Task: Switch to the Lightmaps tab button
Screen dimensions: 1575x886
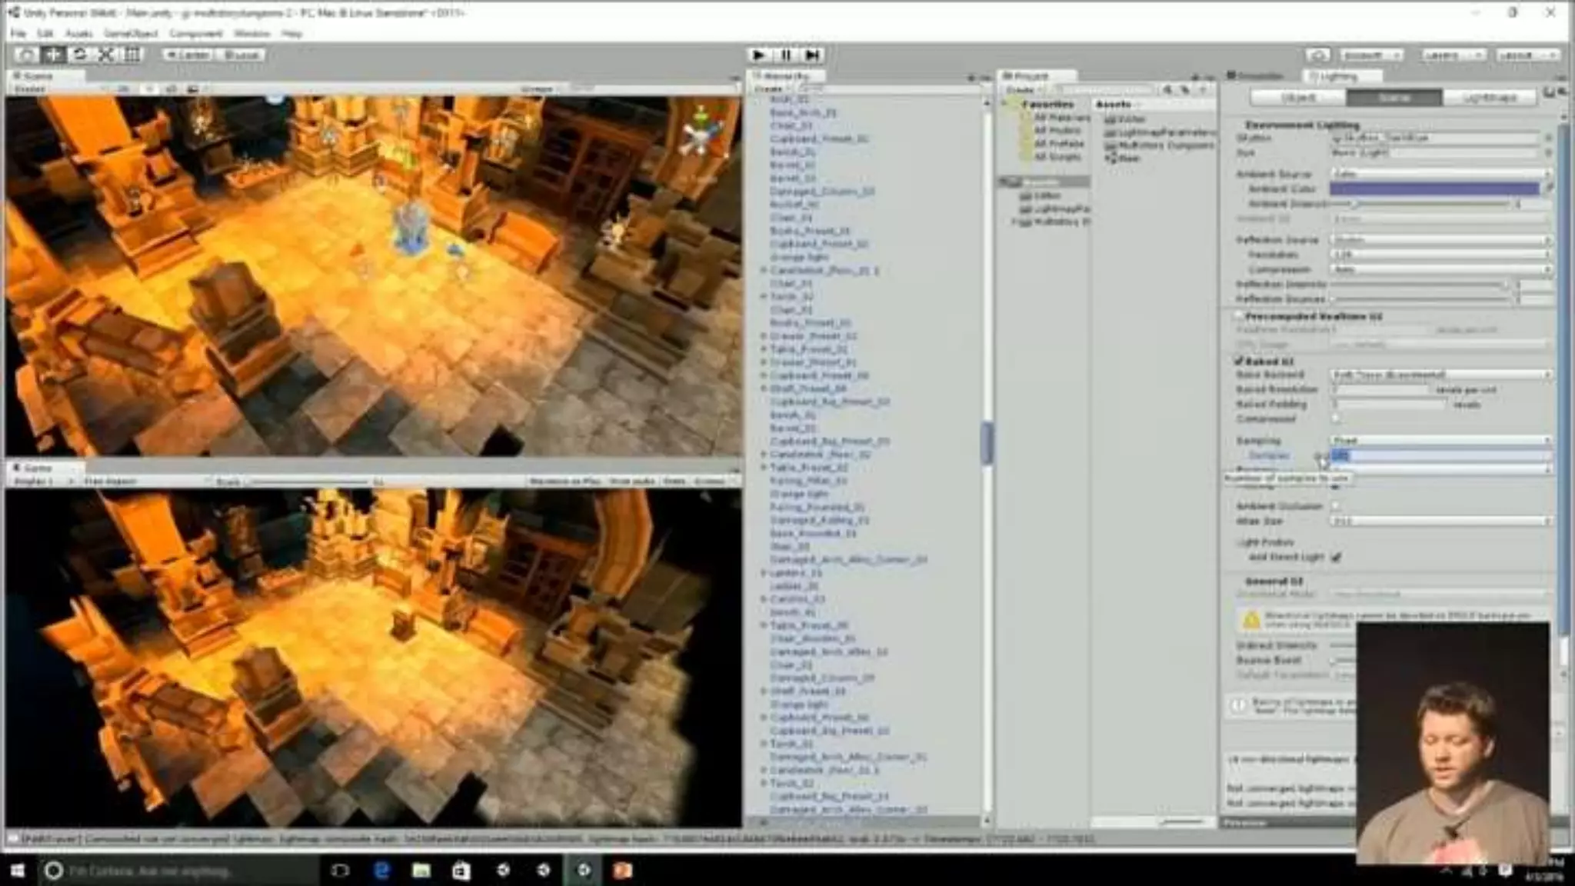Action: (x=1489, y=98)
